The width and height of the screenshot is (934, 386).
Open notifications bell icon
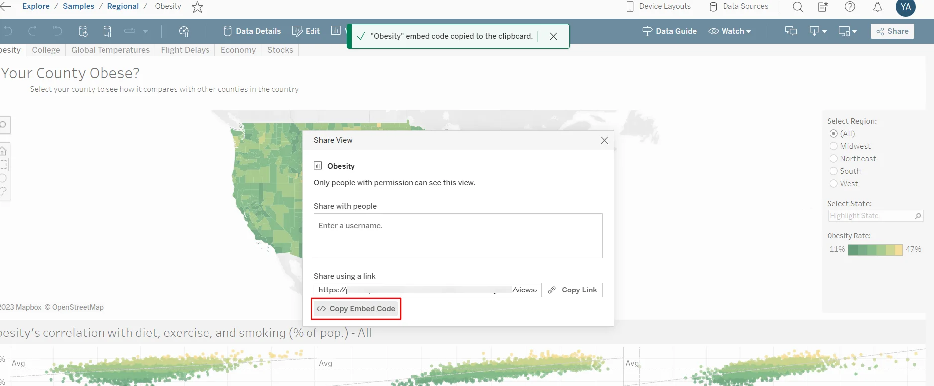pyautogui.click(x=878, y=7)
